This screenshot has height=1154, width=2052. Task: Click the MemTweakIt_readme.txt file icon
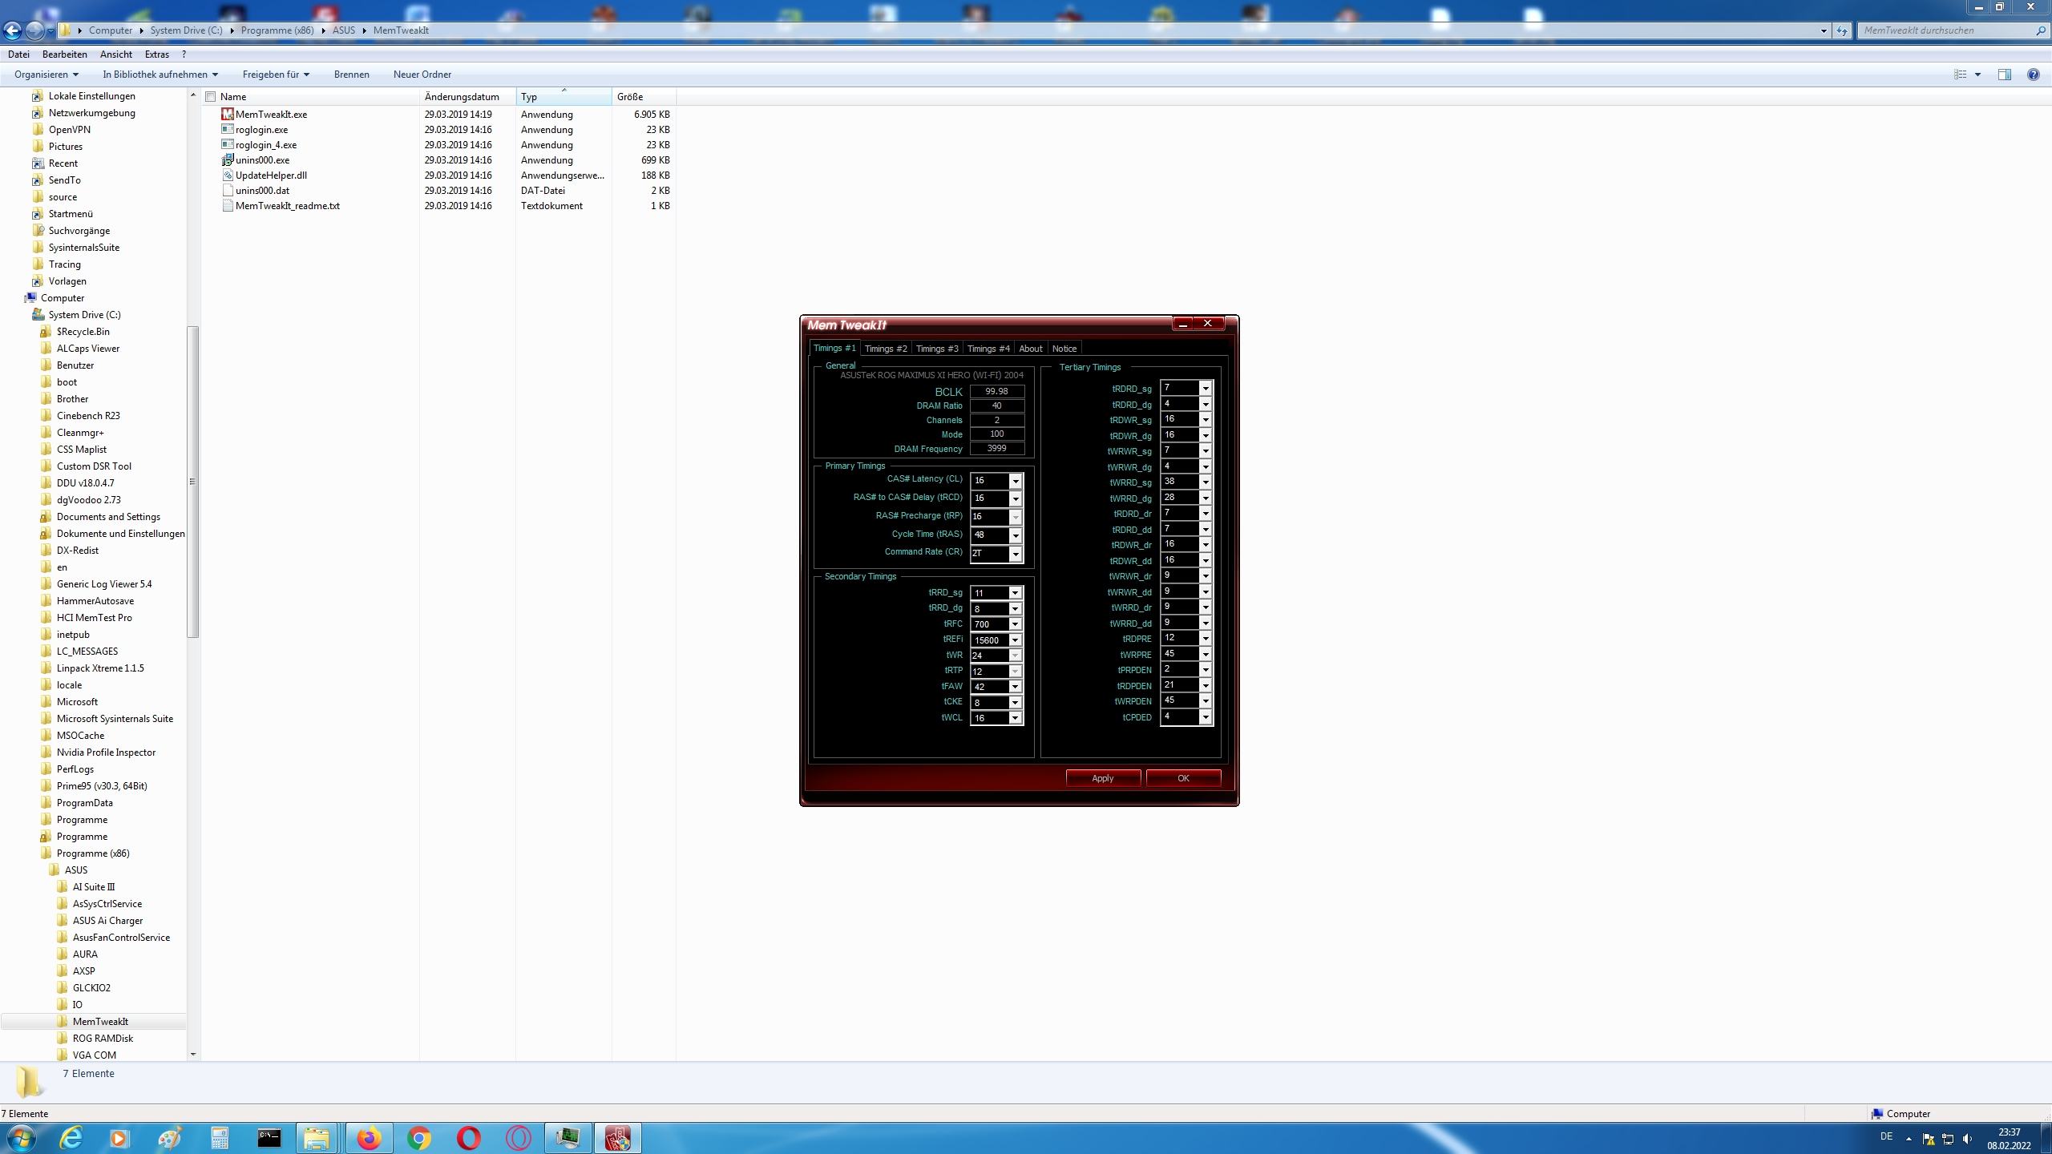click(x=228, y=206)
